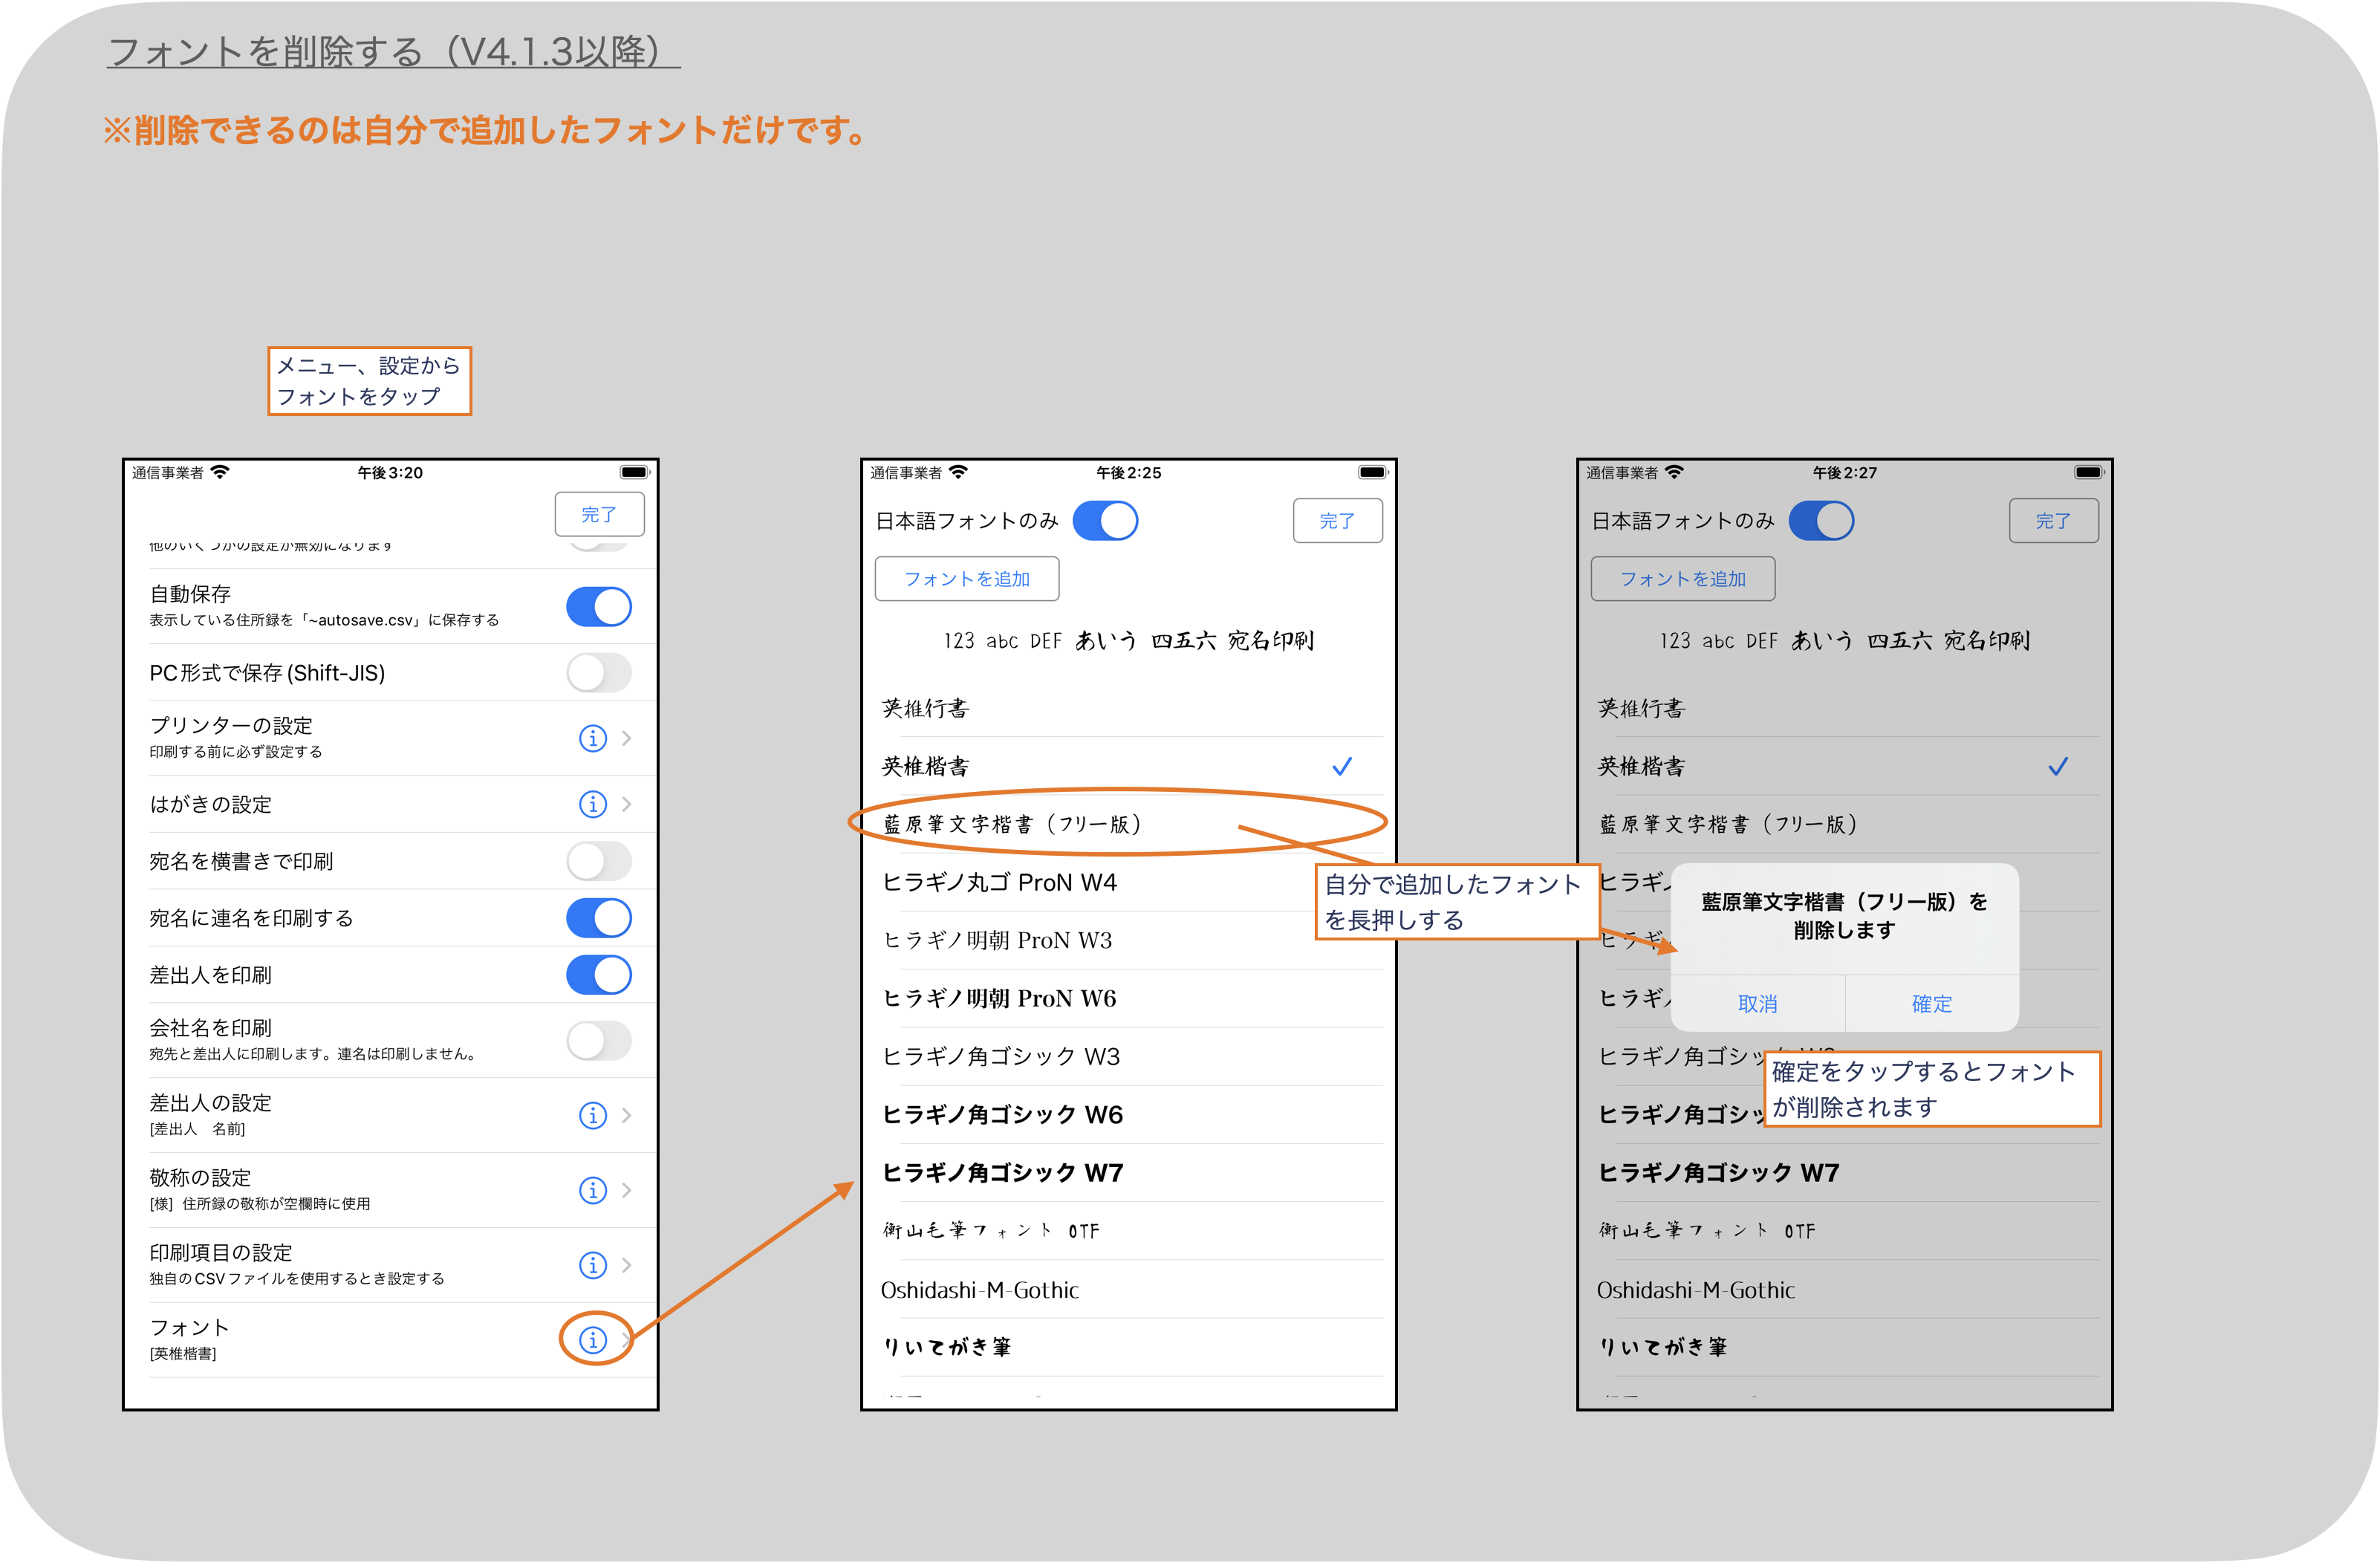2380x1563 pixels.
Task: Tap フォントを追加 on middle screen
Action: (x=966, y=579)
